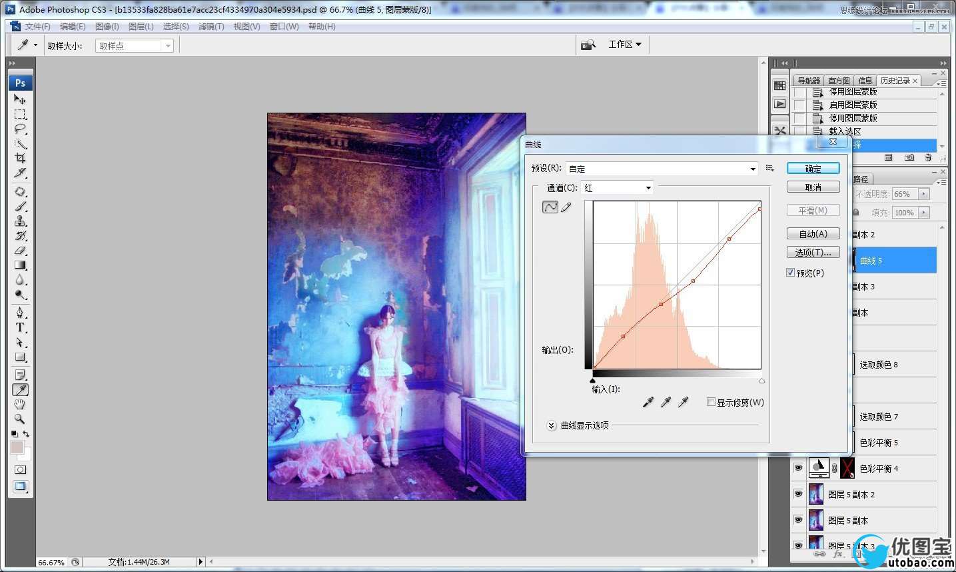Delete current history state via trash icon
This screenshot has width=956, height=572.
click(x=928, y=158)
